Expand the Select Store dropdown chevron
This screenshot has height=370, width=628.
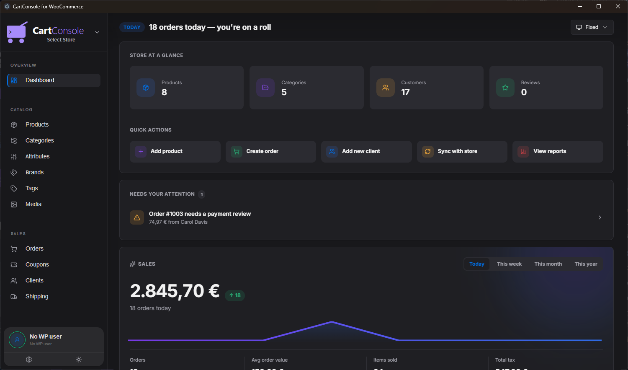click(x=97, y=32)
